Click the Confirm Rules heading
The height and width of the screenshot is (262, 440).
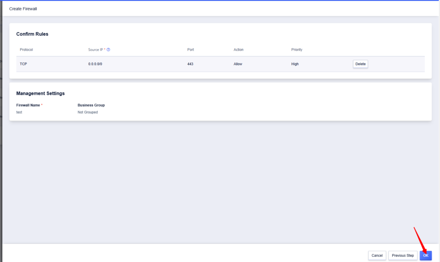point(32,34)
